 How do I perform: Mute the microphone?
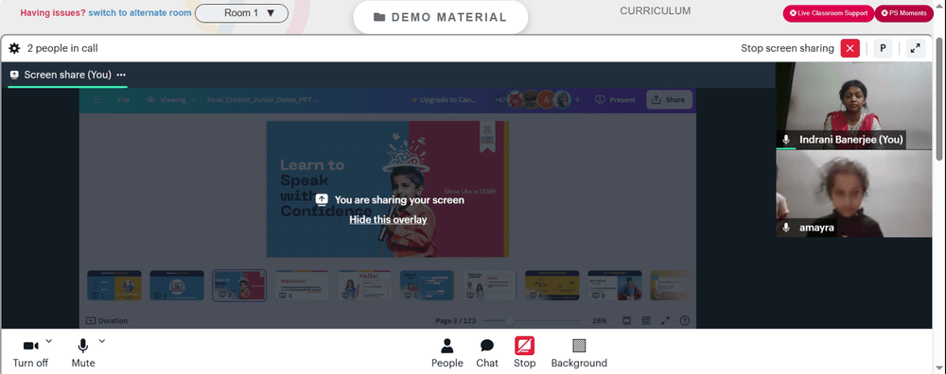coord(83,353)
